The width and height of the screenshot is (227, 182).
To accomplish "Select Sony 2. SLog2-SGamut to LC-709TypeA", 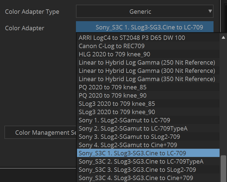I will 148,128.
